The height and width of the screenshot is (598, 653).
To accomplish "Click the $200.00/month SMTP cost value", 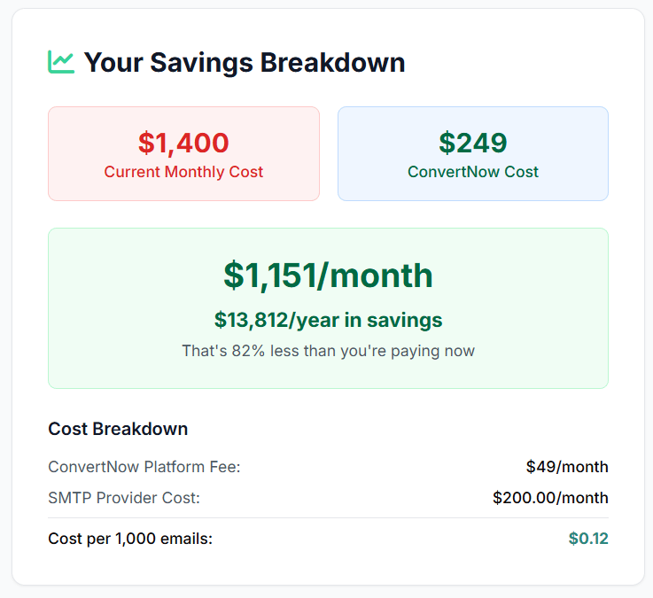I will [x=550, y=498].
